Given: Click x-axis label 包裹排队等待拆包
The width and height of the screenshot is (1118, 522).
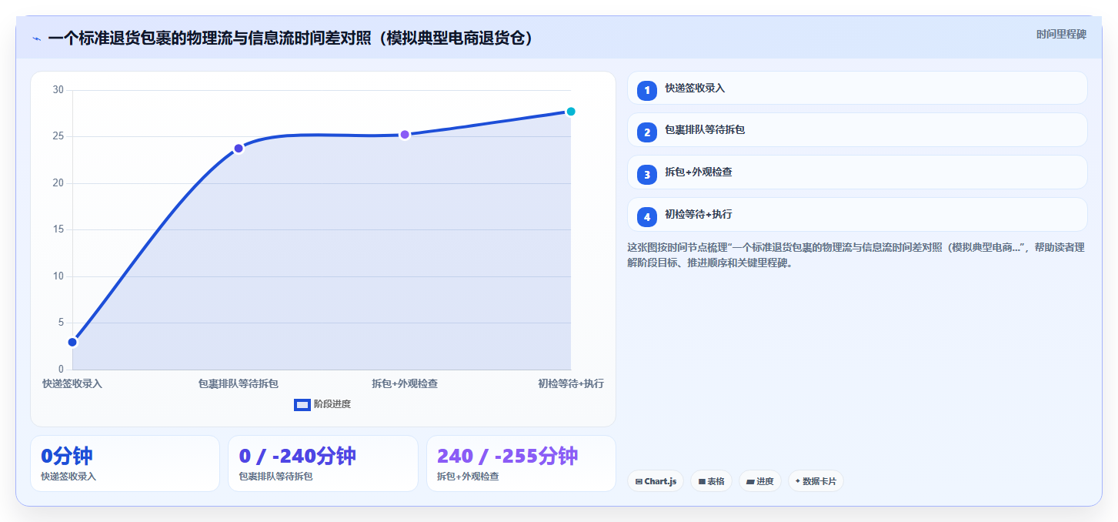Looking at the screenshot, I should click(239, 383).
